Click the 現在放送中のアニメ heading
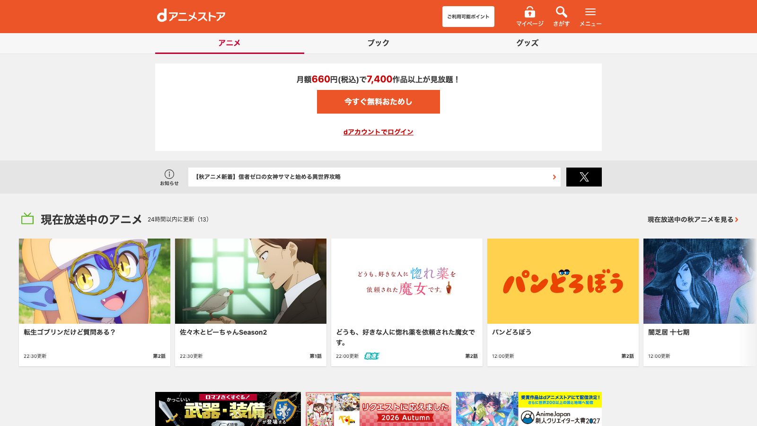 tap(91, 220)
